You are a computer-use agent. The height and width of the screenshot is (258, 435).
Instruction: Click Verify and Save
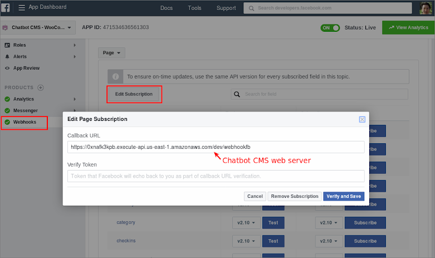point(344,196)
